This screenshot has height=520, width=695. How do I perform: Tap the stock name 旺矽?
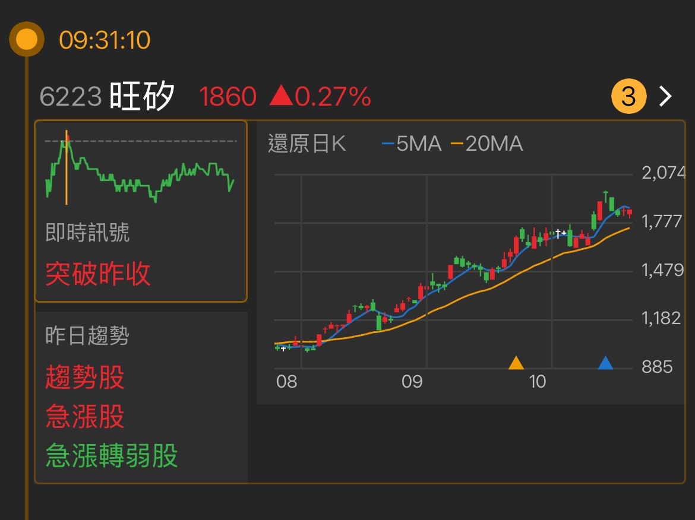tap(141, 96)
